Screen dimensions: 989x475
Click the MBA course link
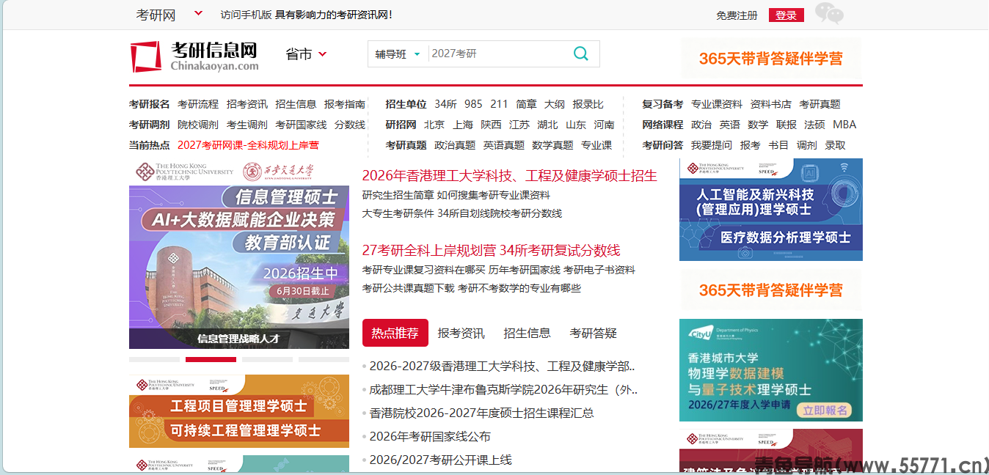(844, 125)
